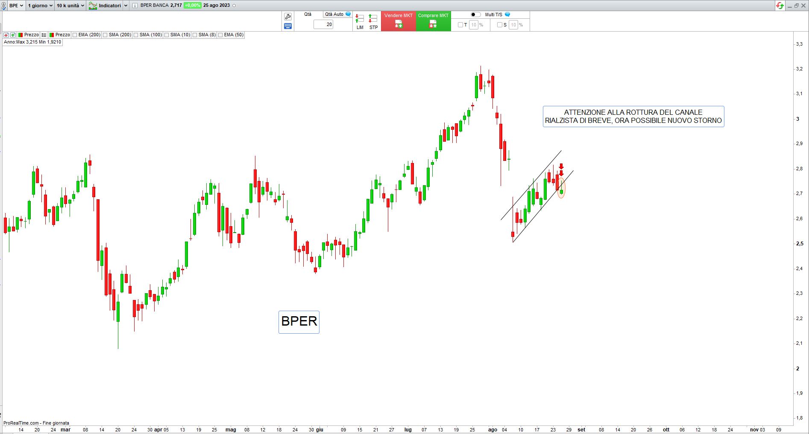Click the BPER BANCA info icon
This screenshot has height=434, width=809.
click(135, 6)
